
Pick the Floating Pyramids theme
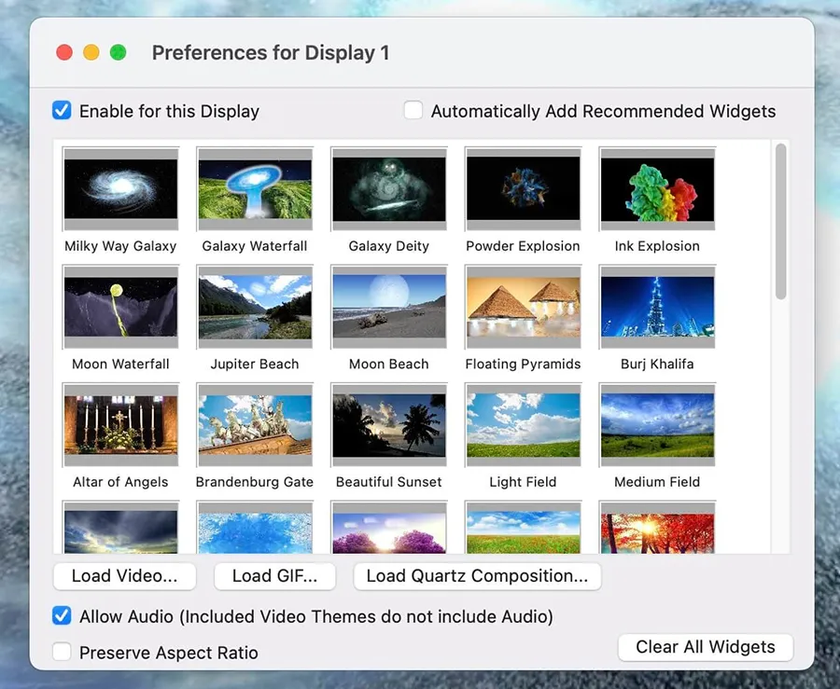pos(523,307)
